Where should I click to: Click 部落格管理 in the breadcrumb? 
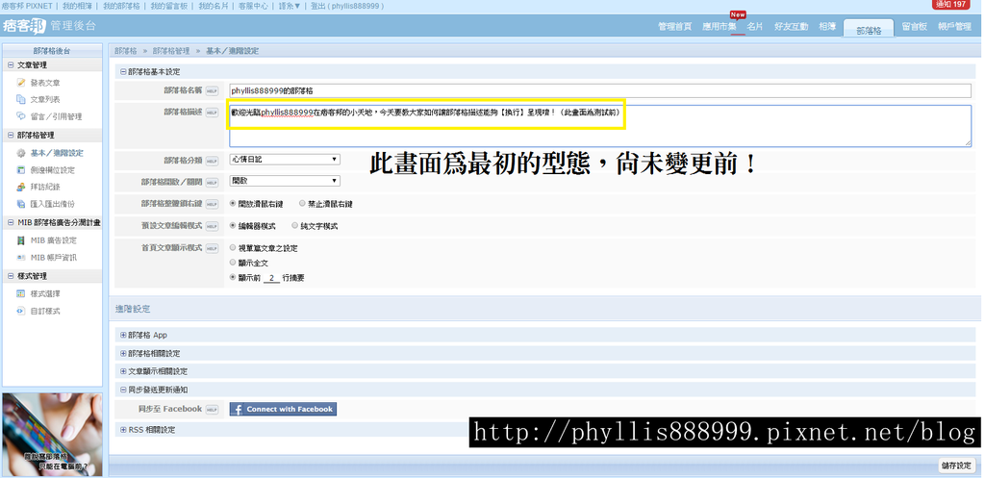pyautogui.click(x=171, y=51)
